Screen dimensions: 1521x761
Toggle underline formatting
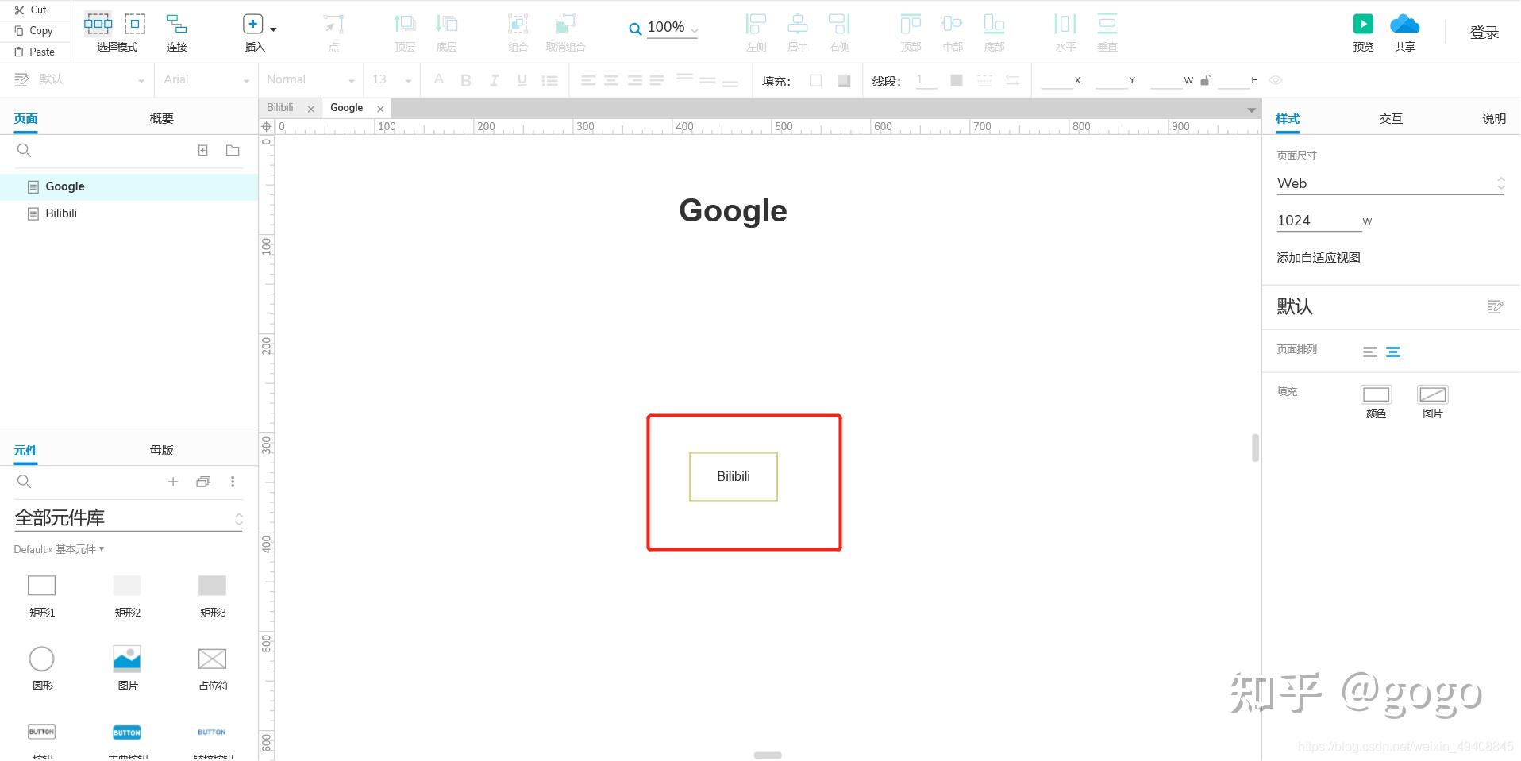(x=522, y=80)
